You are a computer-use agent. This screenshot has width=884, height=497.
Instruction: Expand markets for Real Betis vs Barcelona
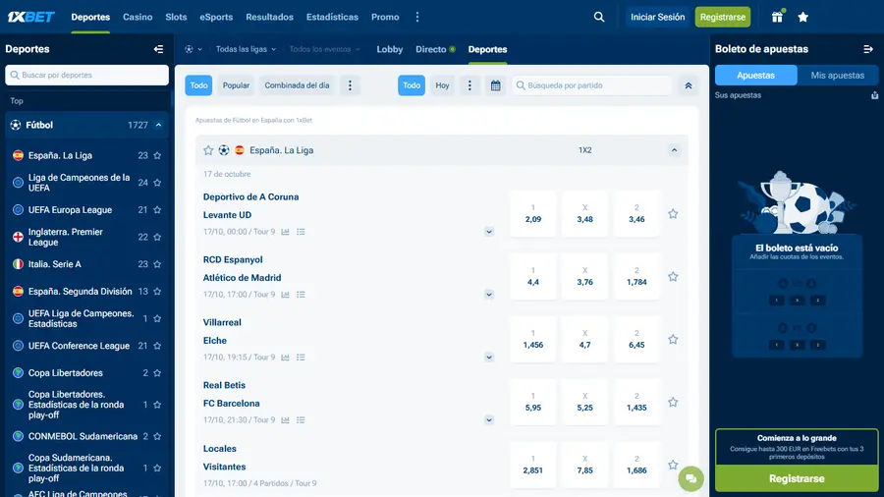click(x=489, y=419)
